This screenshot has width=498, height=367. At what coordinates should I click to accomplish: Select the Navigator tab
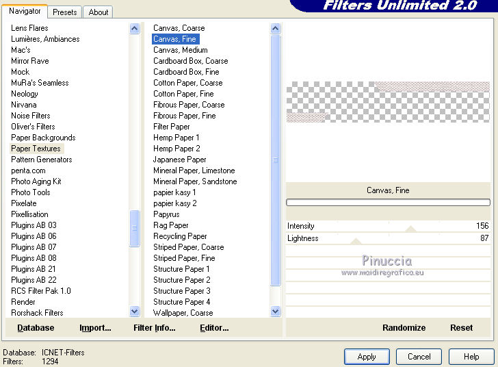click(x=25, y=11)
